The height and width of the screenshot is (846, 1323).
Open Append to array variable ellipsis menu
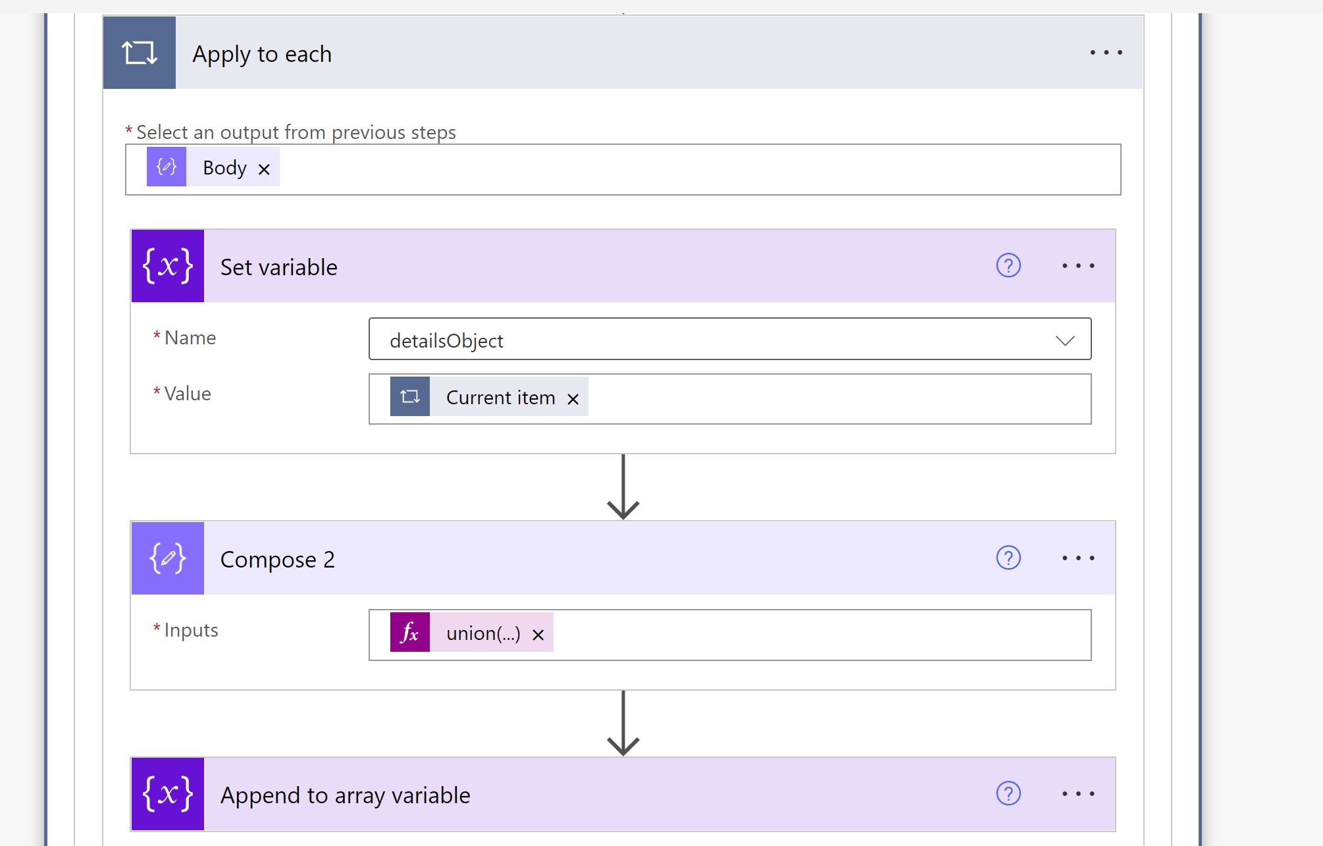tap(1078, 794)
